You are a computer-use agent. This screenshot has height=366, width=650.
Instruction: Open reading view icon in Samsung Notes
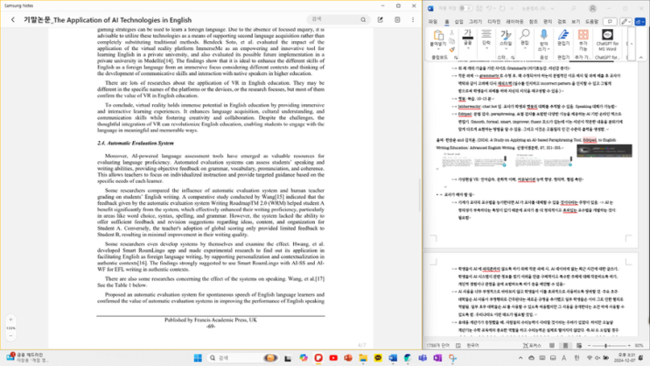[397, 19]
